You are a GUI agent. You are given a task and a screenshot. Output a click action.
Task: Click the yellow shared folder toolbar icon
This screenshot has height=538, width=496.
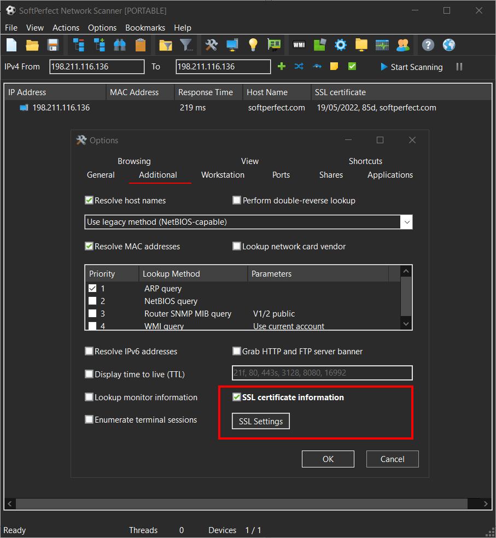[361, 45]
